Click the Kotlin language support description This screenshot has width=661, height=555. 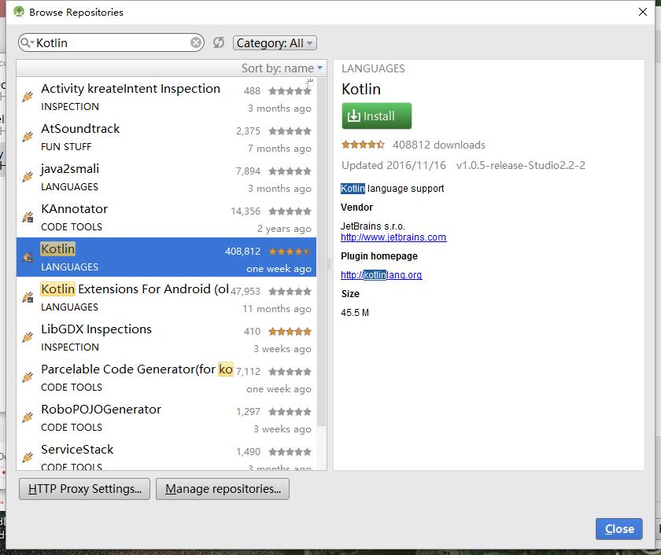(393, 188)
